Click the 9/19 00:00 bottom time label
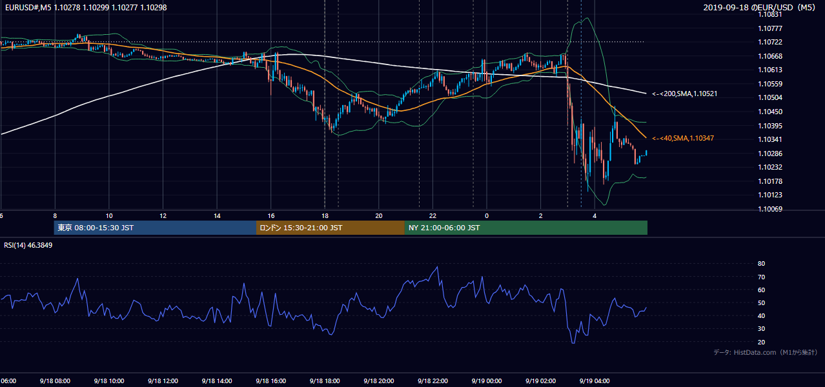 click(x=485, y=381)
